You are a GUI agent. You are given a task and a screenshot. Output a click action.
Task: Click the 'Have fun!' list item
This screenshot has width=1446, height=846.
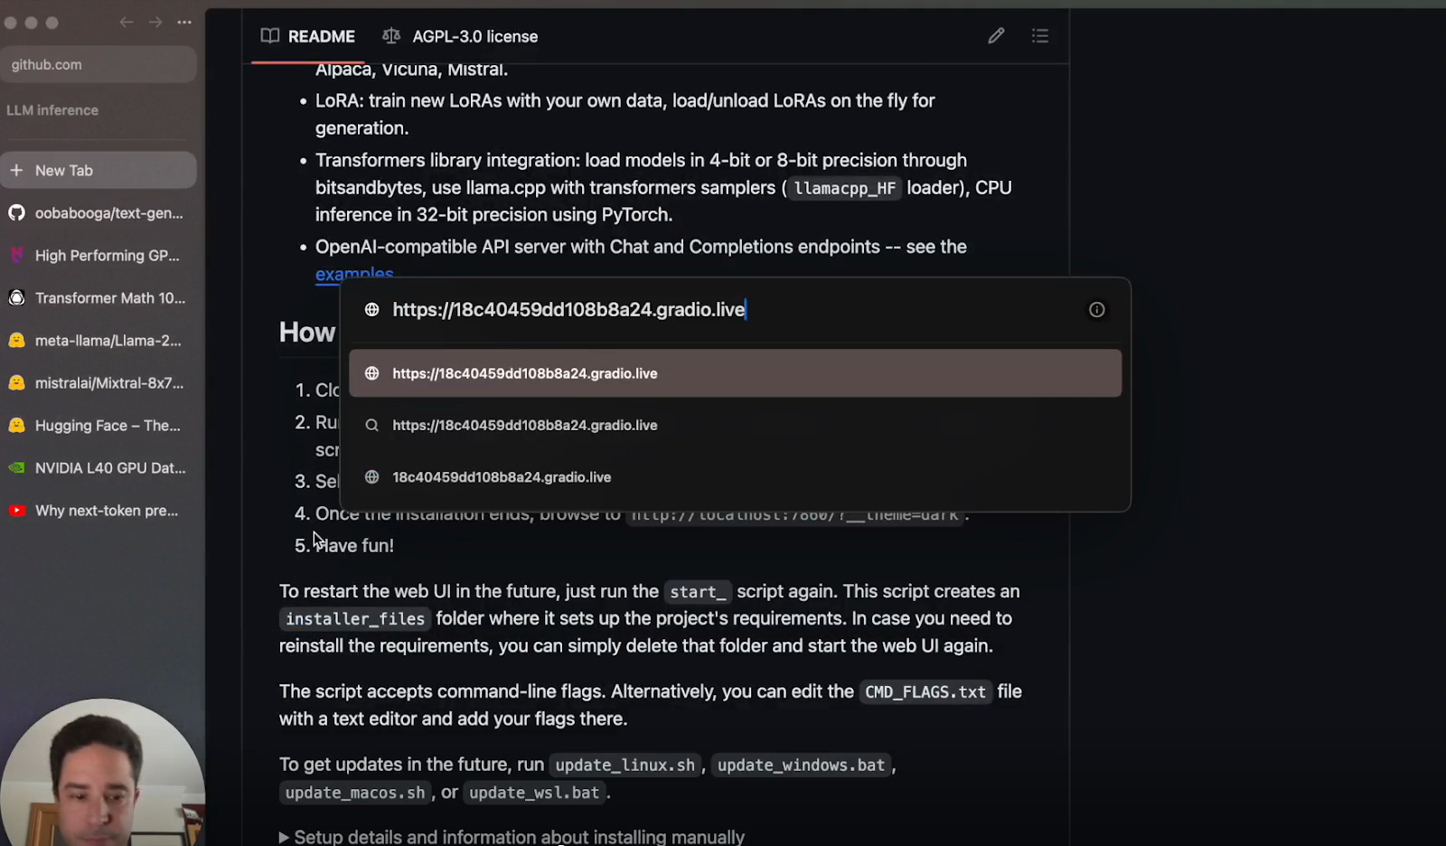(x=354, y=546)
